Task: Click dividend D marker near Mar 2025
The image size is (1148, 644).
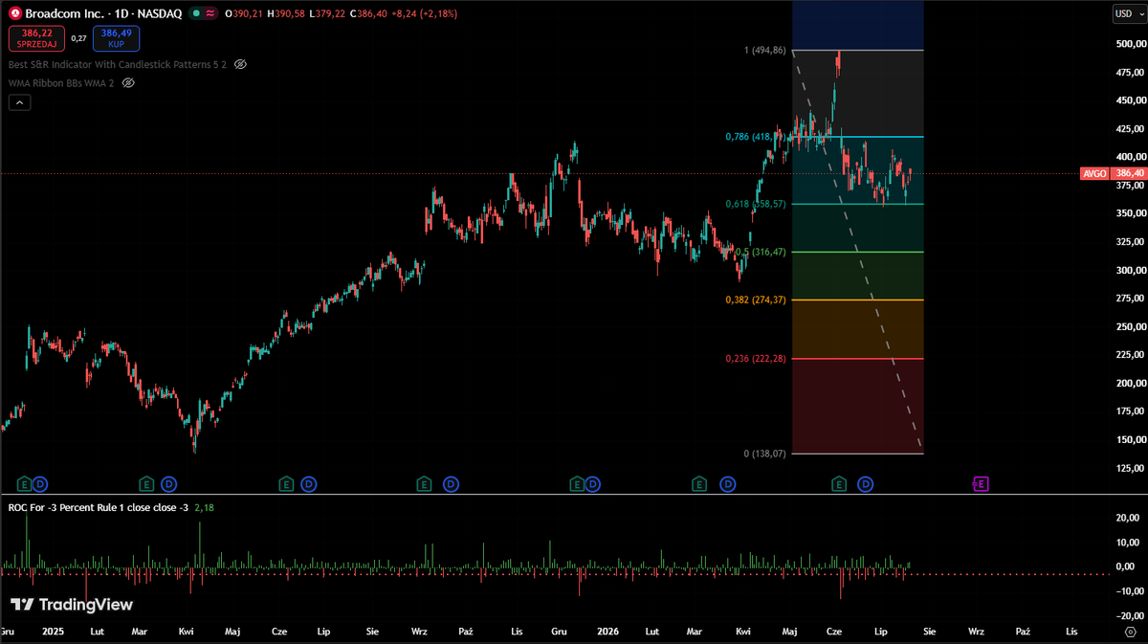Action: [x=169, y=484]
